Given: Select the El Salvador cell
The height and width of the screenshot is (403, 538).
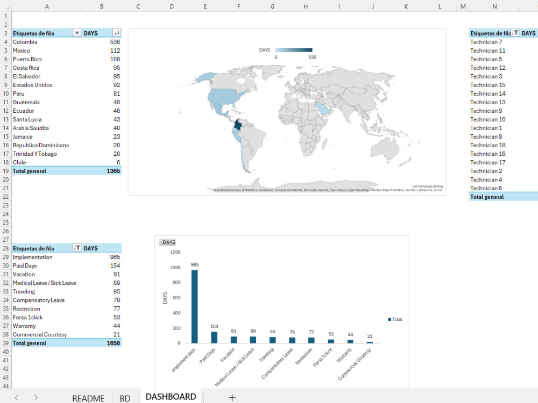Looking at the screenshot, I should tap(47, 76).
